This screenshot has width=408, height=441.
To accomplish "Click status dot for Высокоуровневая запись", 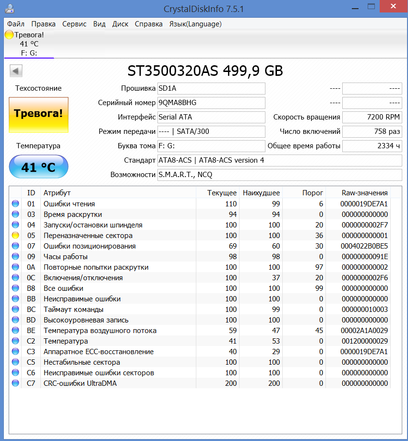I will [15, 320].
